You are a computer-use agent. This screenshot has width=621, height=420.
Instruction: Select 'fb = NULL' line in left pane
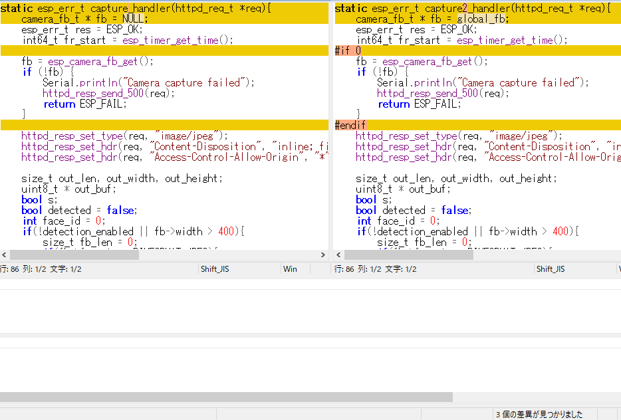84,19
